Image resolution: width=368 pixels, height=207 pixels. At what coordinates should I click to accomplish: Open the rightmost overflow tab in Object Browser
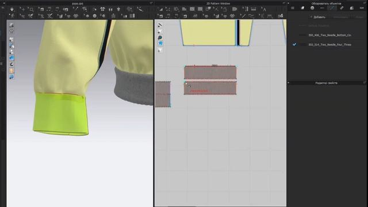(362, 8)
